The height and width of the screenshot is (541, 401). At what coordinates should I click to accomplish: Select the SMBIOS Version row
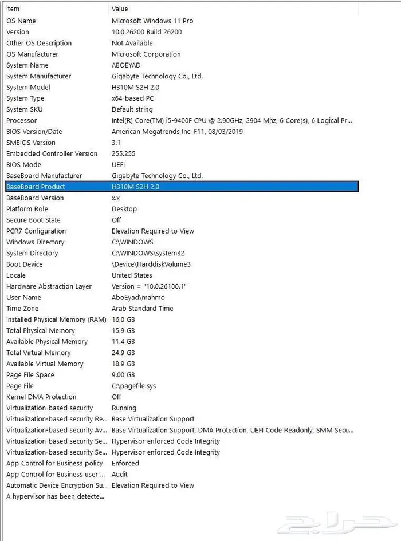(x=182, y=143)
